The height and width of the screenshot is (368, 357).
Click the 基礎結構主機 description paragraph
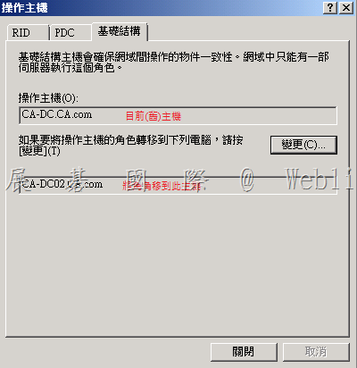coord(174,63)
